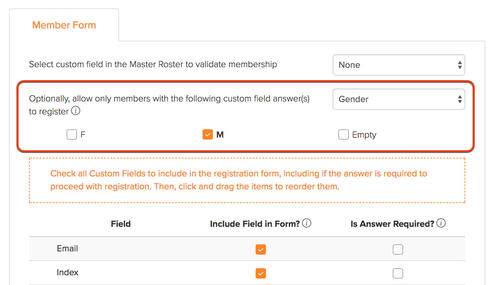
Task: Click the Include Field in Form header
Action: tap(255, 224)
